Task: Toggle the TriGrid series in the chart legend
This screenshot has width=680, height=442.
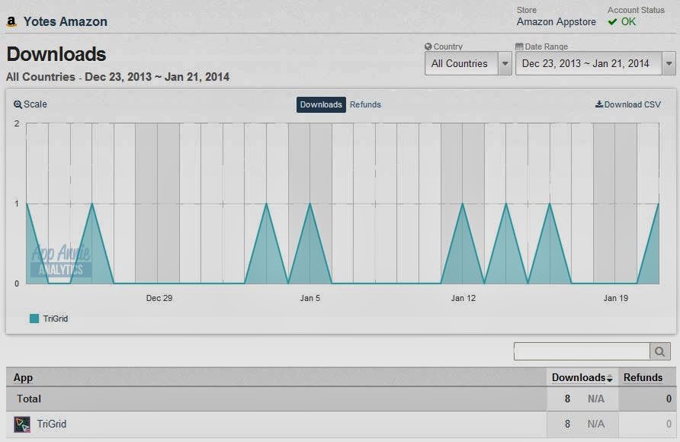Action: tap(49, 319)
